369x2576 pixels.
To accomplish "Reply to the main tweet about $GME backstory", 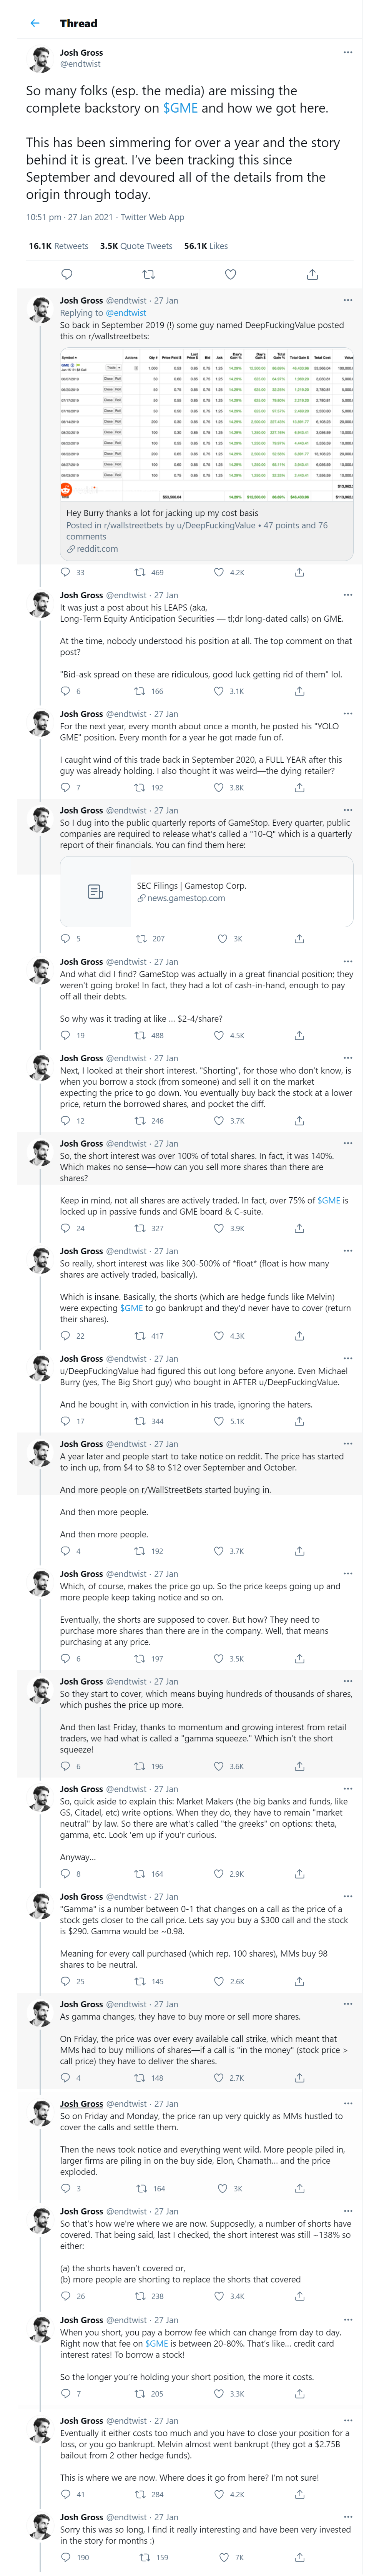I will [x=67, y=274].
